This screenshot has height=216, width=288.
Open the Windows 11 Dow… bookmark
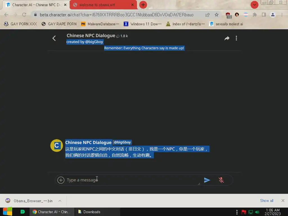tap(143, 24)
